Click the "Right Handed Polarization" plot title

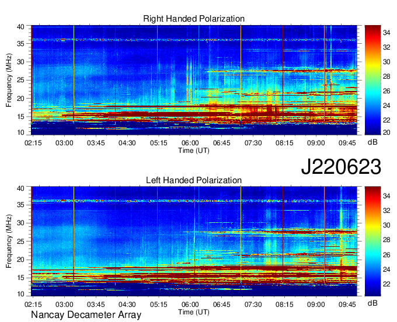click(x=194, y=19)
